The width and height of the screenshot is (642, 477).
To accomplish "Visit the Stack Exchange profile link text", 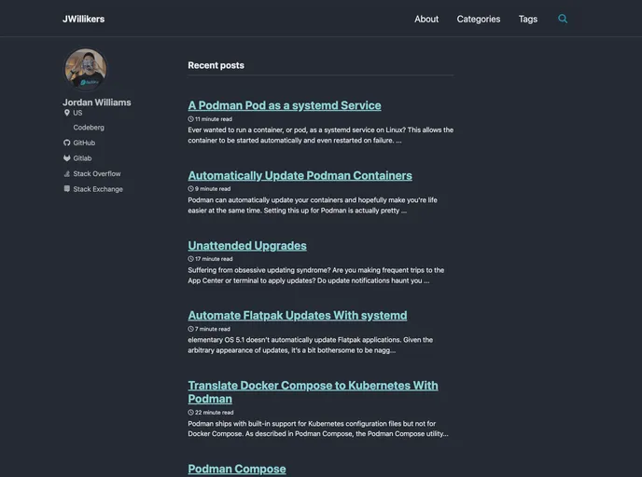I will point(98,189).
